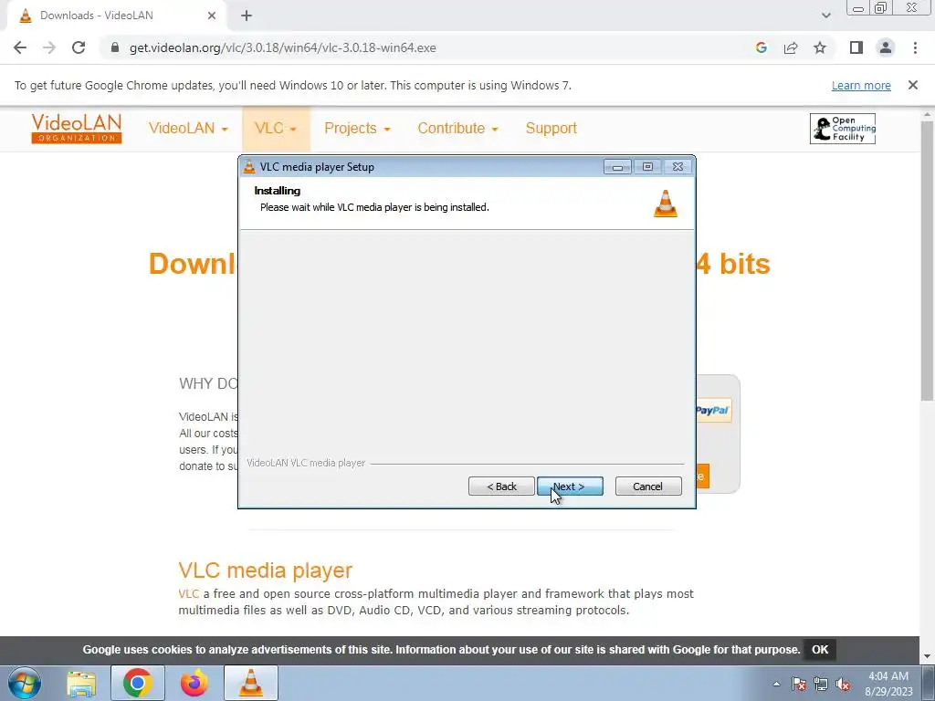935x701 pixels.
Task: Click the Back button in VLC Setup
Action: [x=501, y=487]
